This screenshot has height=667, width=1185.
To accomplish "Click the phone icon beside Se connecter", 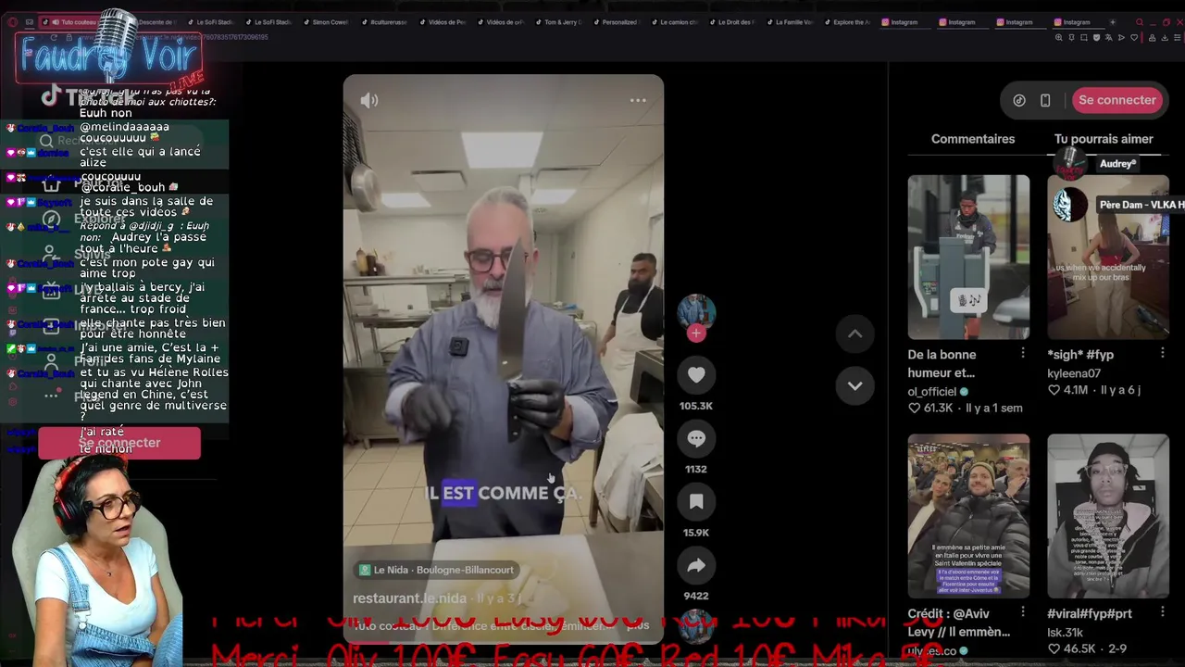I will (x=1045, y=100).
